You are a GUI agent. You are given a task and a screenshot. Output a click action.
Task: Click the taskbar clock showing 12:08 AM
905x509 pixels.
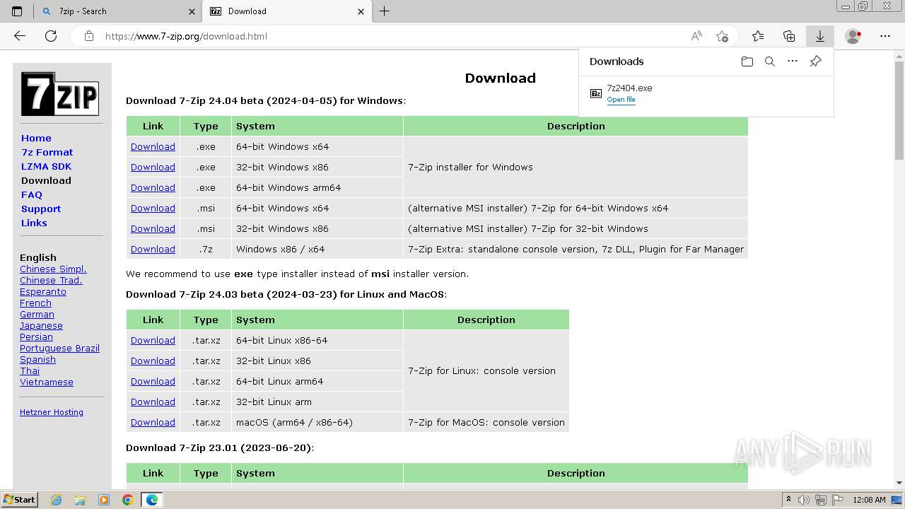tap(869, 500)
